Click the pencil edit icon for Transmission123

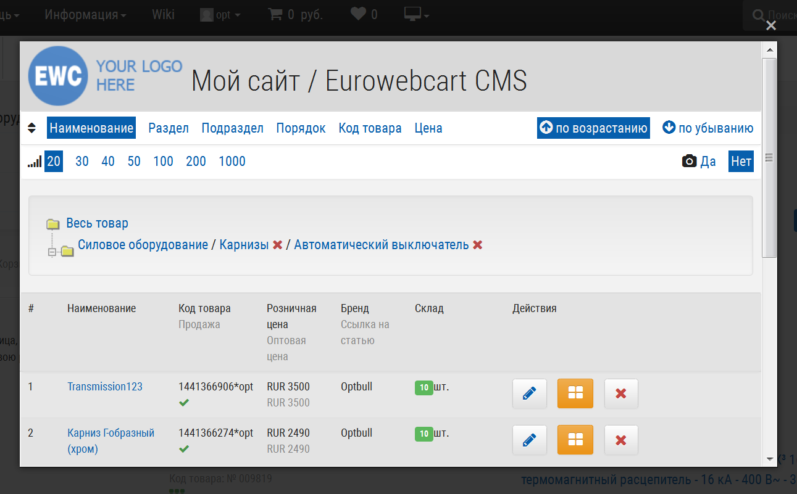tap(529, 393)
